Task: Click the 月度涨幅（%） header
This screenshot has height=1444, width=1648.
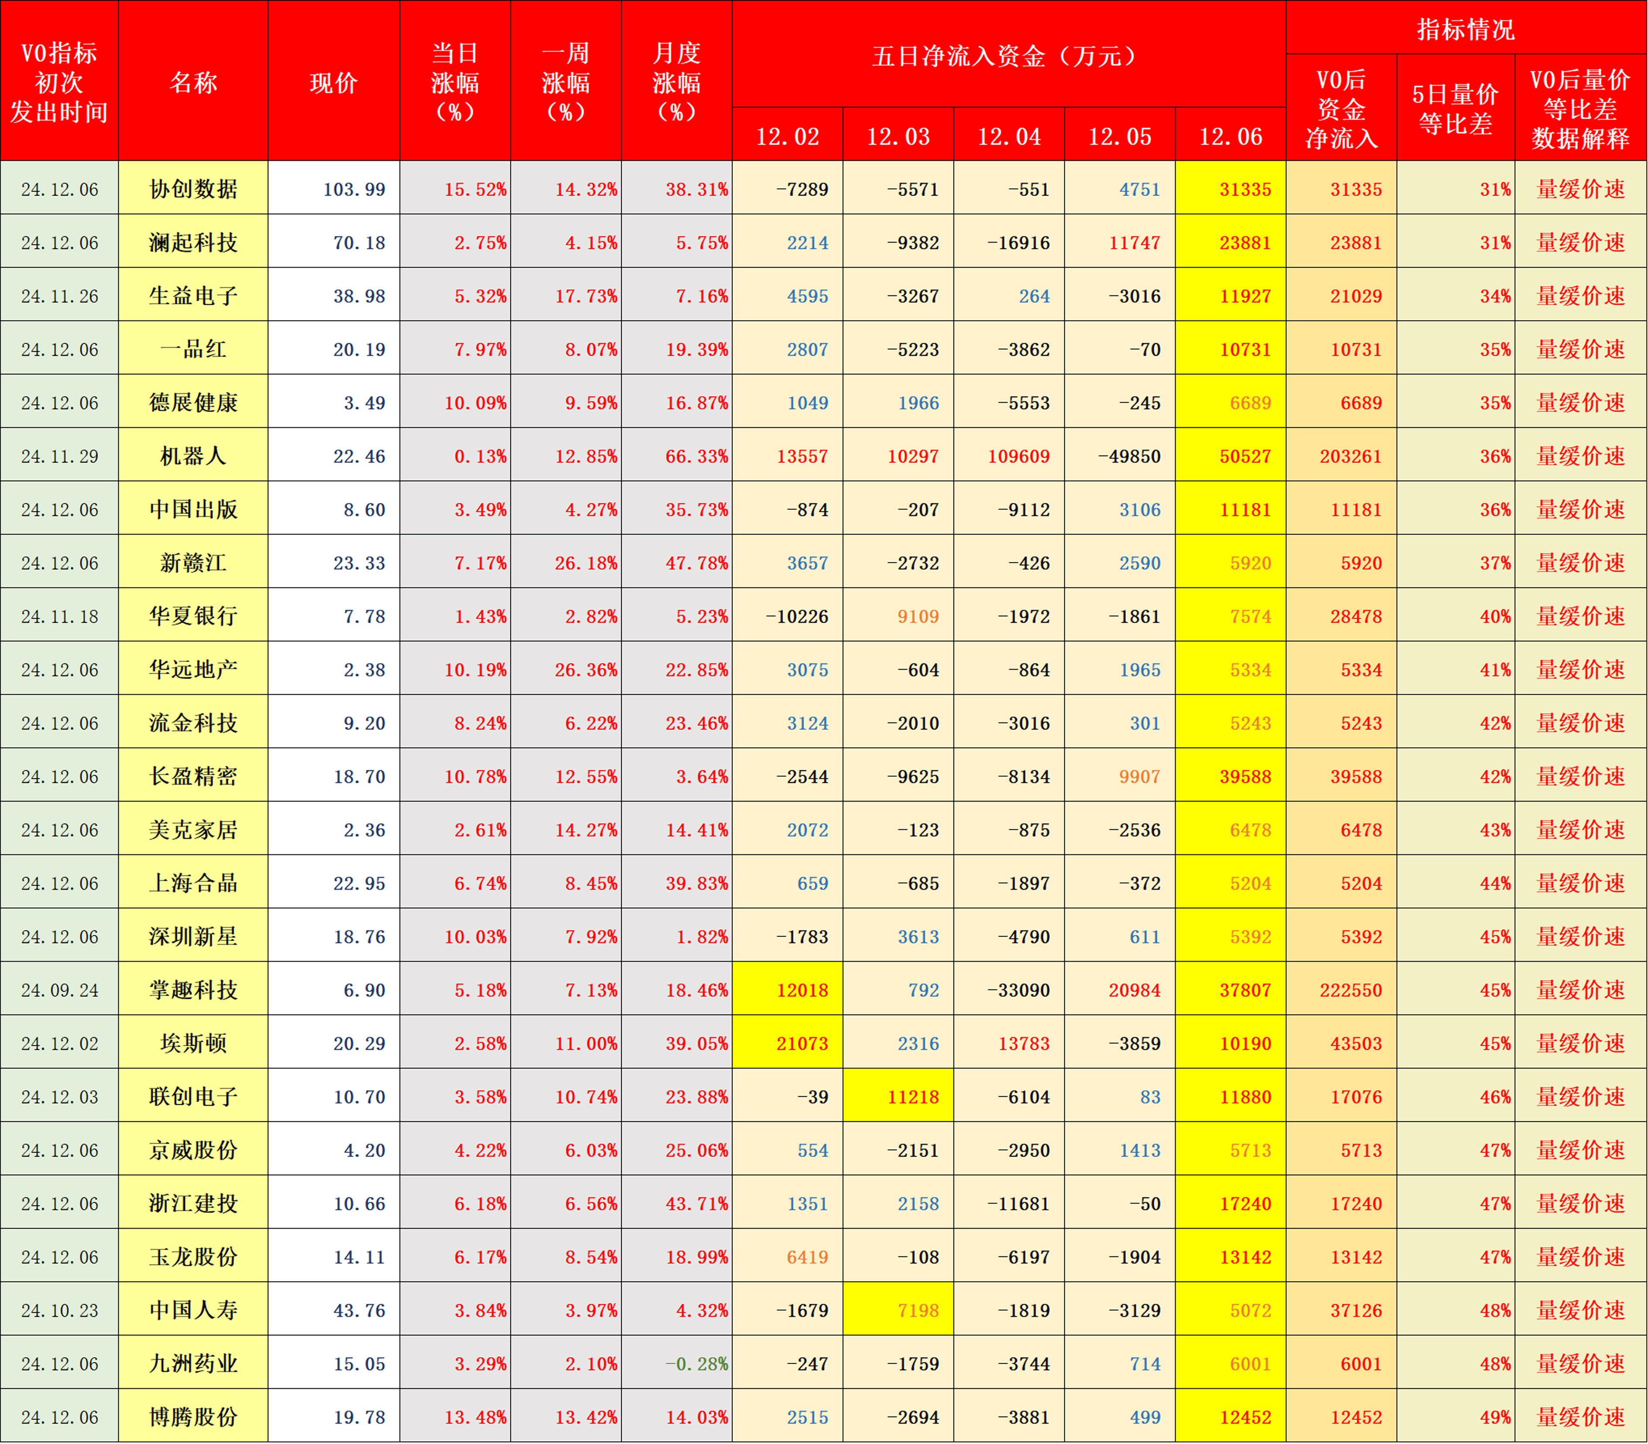Action: click(677, 81)
